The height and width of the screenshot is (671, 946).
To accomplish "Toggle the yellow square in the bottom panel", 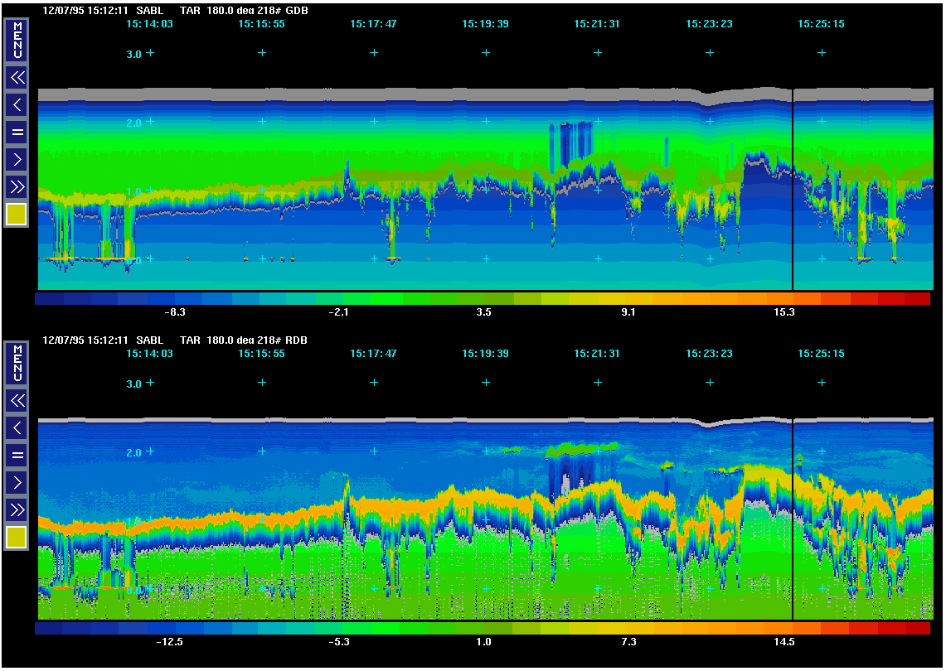I will tap(17, 538).
